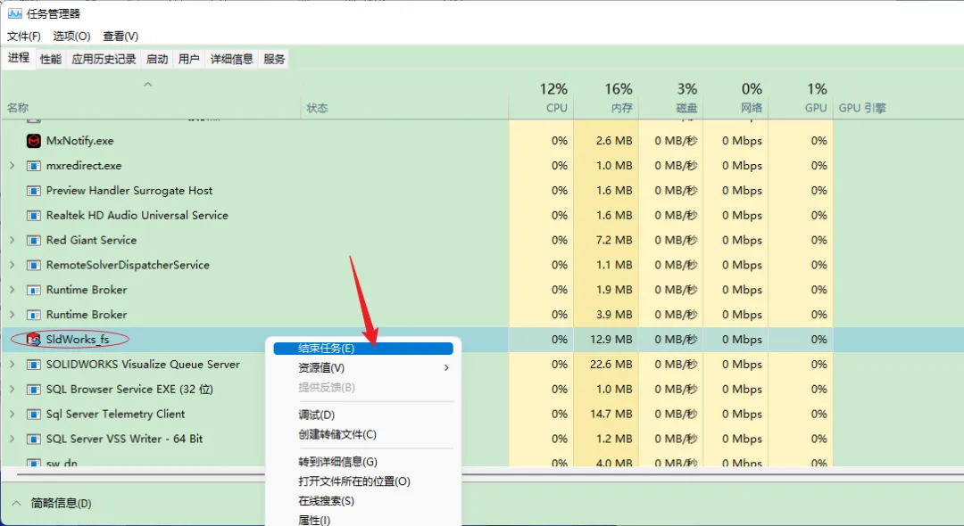Click the Preview Handler Surrogate Host icon
Viewport: 964px width, 526px height.
pos(33,191)
